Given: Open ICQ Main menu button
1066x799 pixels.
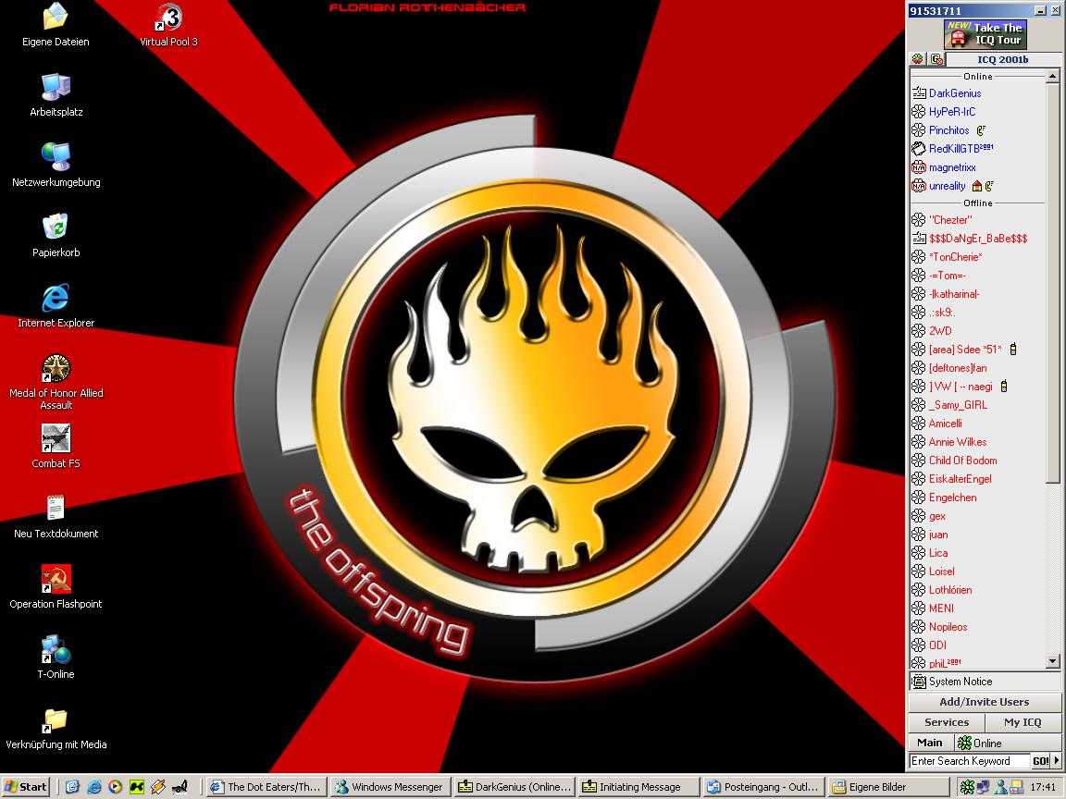Looking at the screenshot, I should click(930, 743).
